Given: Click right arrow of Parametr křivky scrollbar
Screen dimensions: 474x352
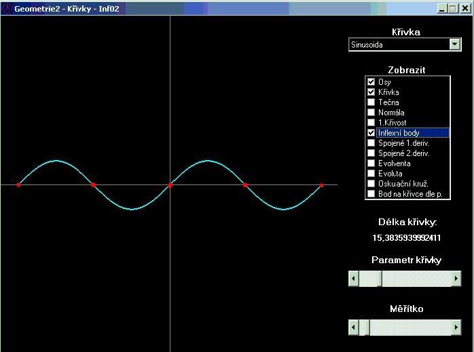Looking at the screenshot, I should (456, 278).
